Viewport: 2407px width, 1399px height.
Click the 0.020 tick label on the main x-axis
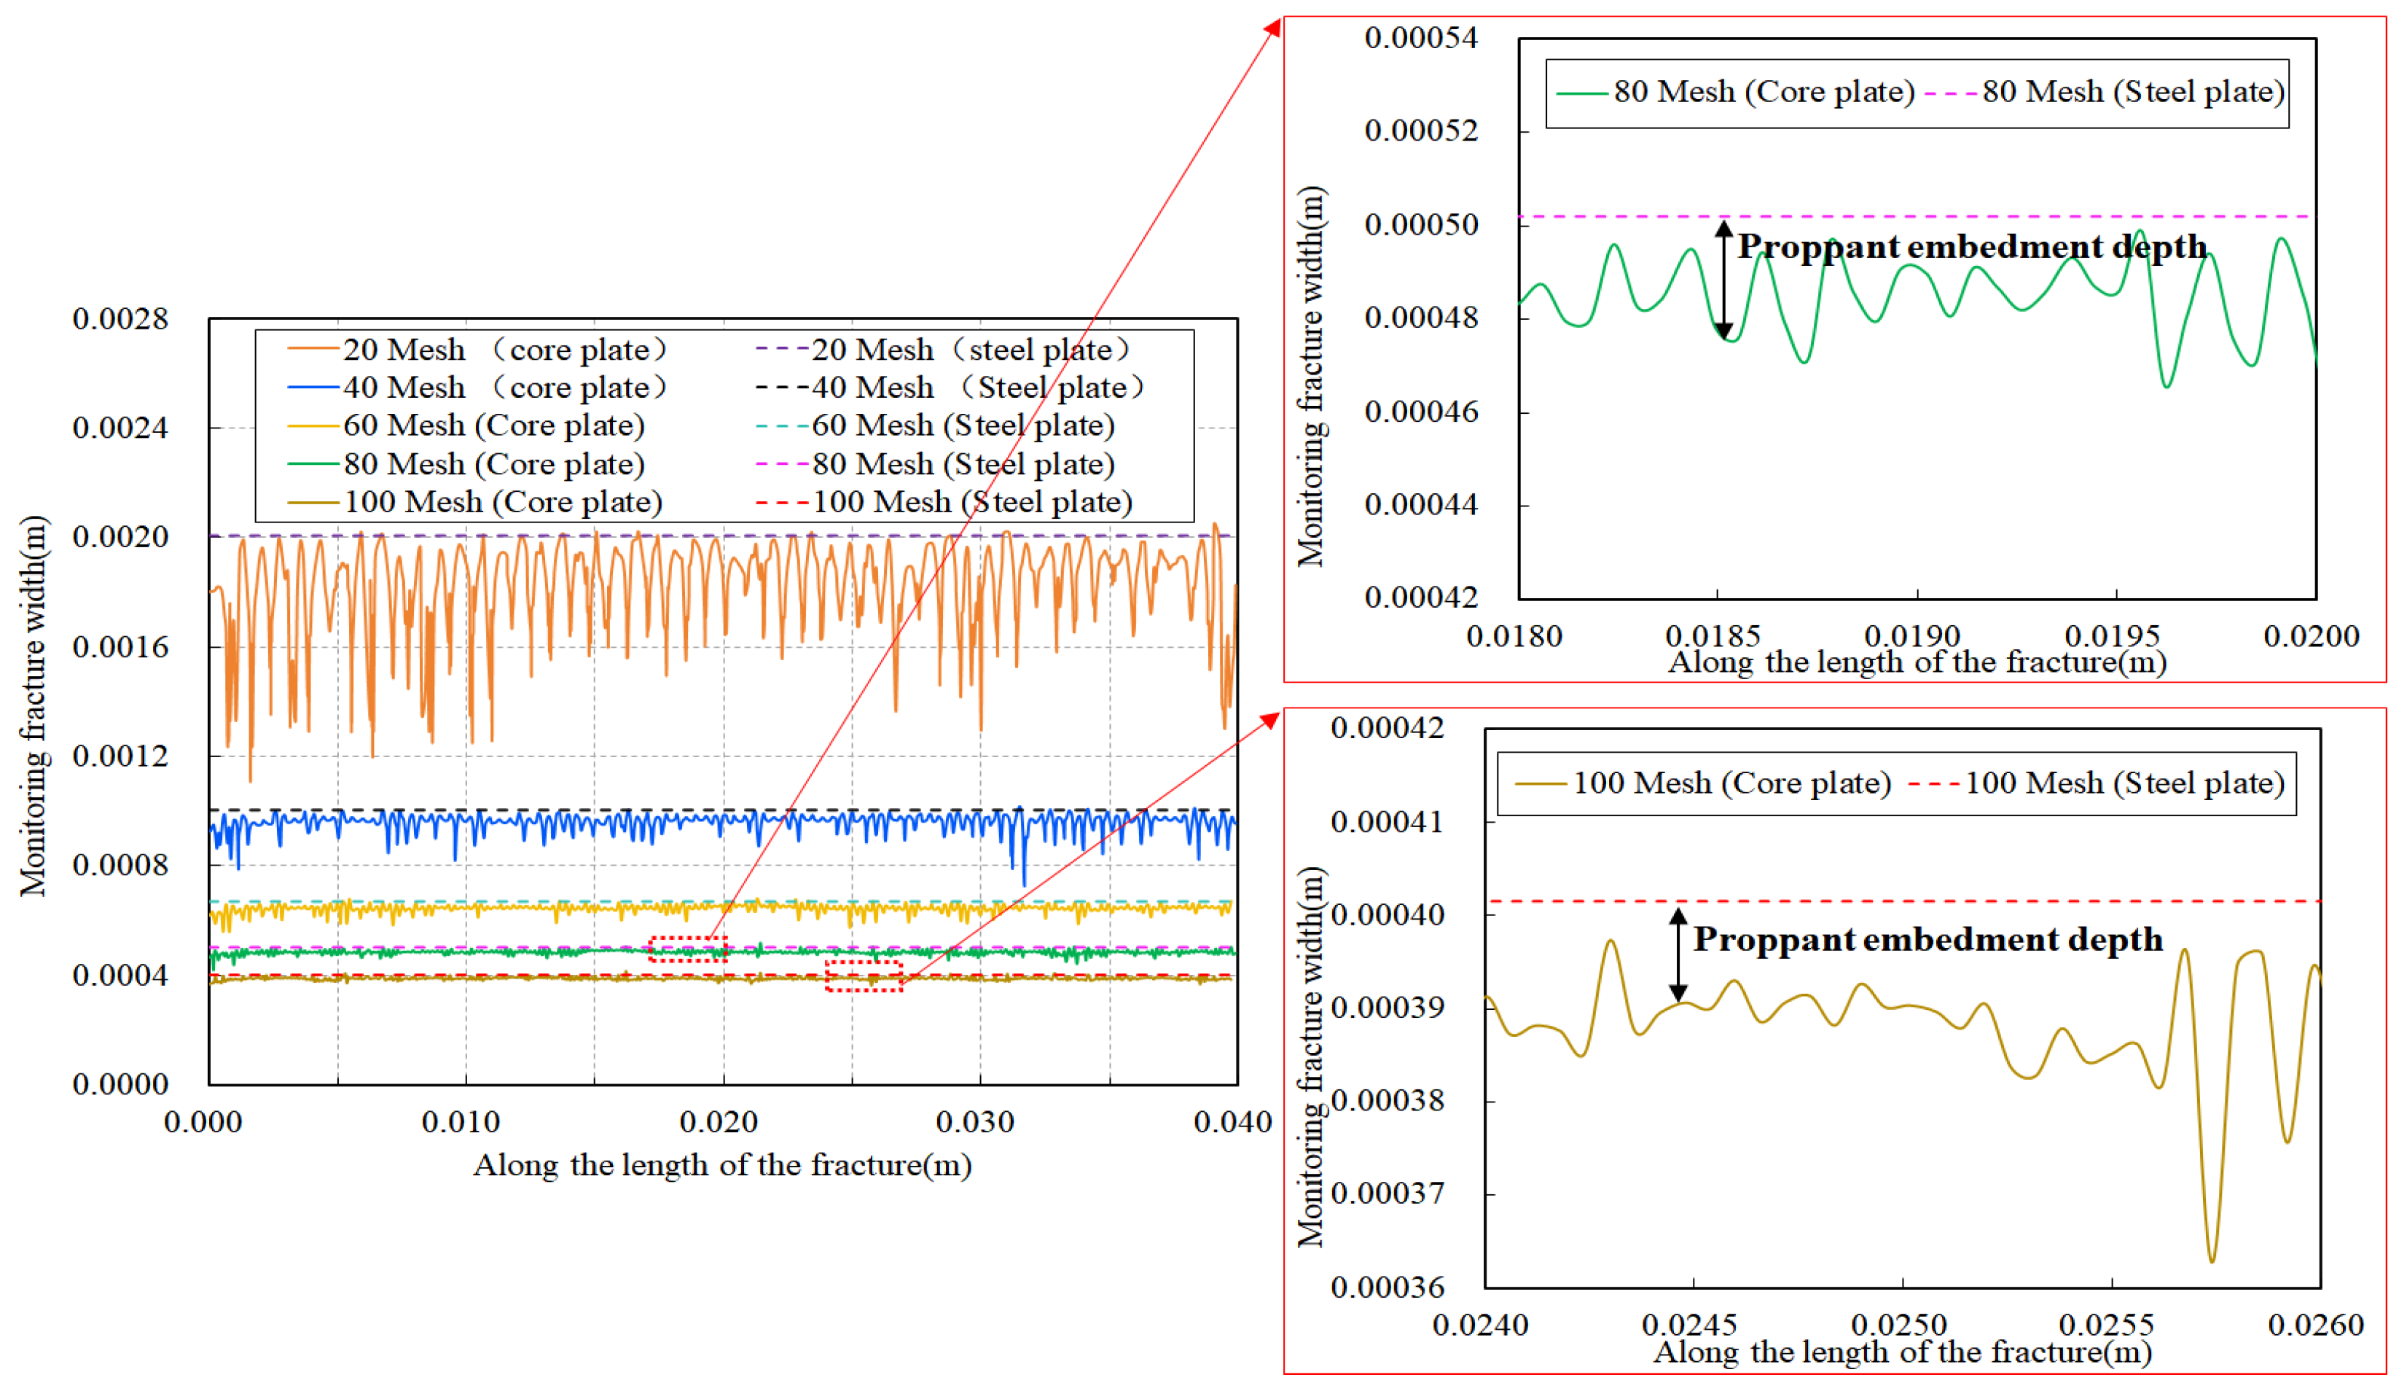point(719,1122)
